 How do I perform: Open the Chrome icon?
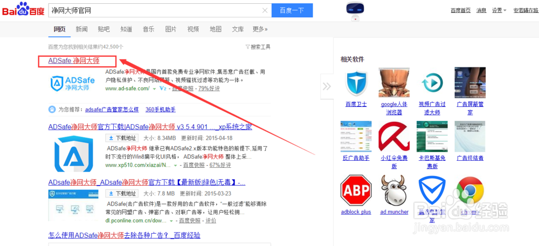click(x=469, y=190)
